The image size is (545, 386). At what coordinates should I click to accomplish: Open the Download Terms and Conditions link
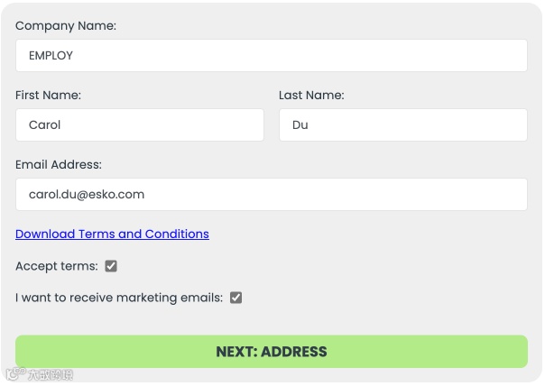click(x=112, y=234)
